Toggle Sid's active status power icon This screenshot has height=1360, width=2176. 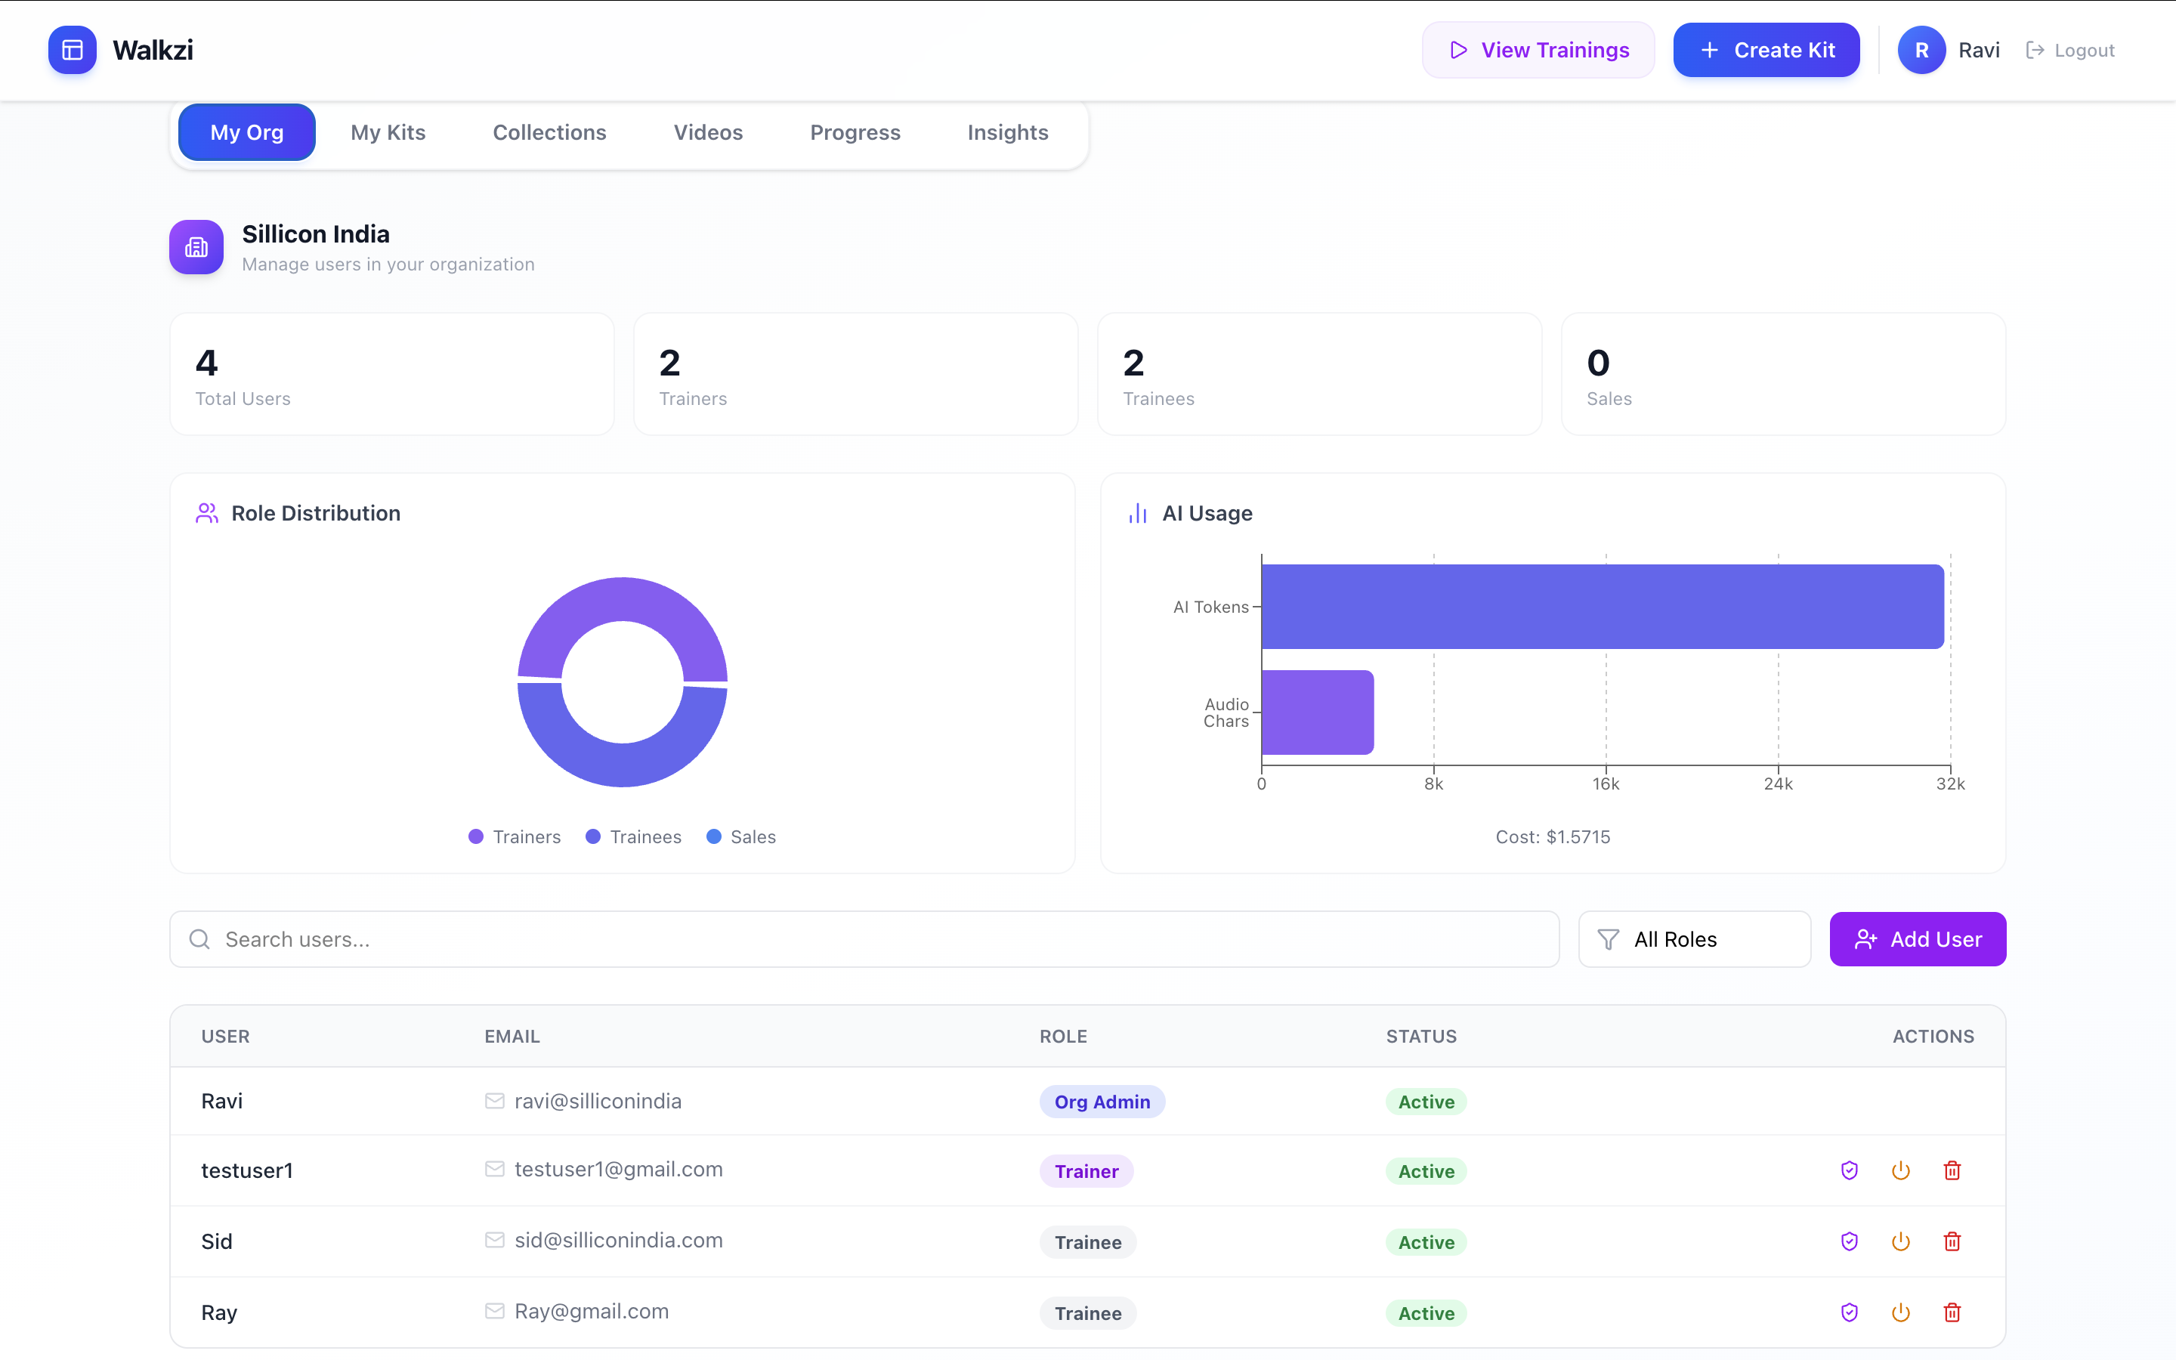(1900, 1241)
